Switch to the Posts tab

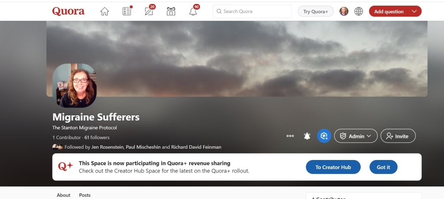85,195
